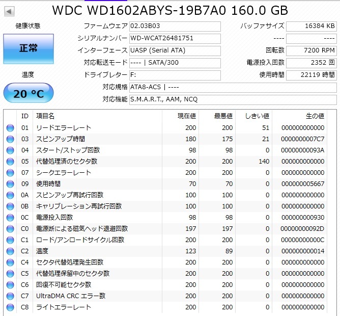Click the interface field UASP (Serial ATA)

click(175, 50)
